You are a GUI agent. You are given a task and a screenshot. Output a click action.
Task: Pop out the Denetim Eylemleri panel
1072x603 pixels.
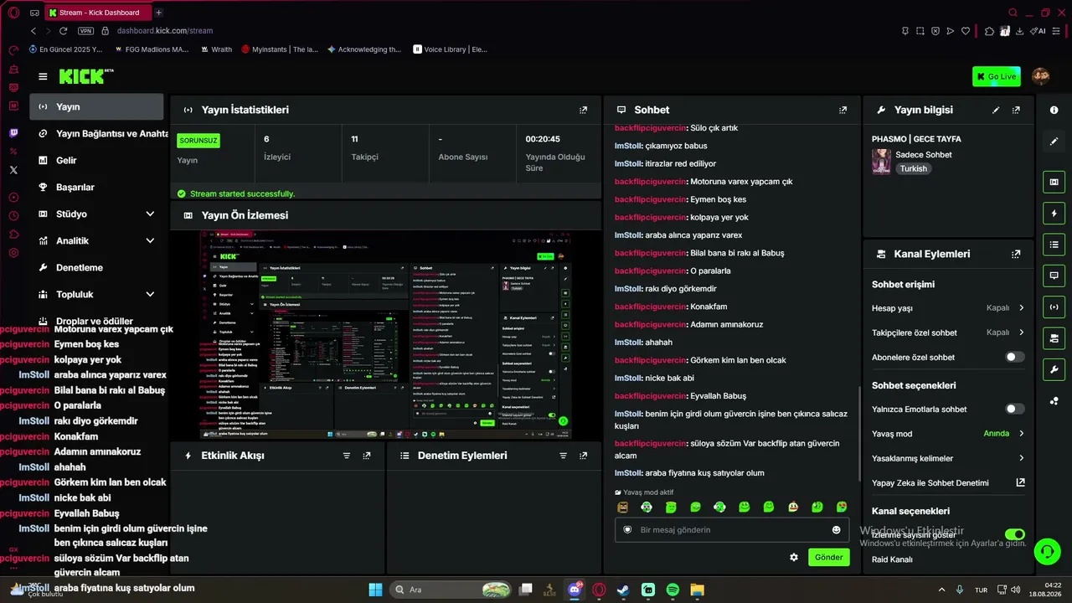tap(584, 456)
